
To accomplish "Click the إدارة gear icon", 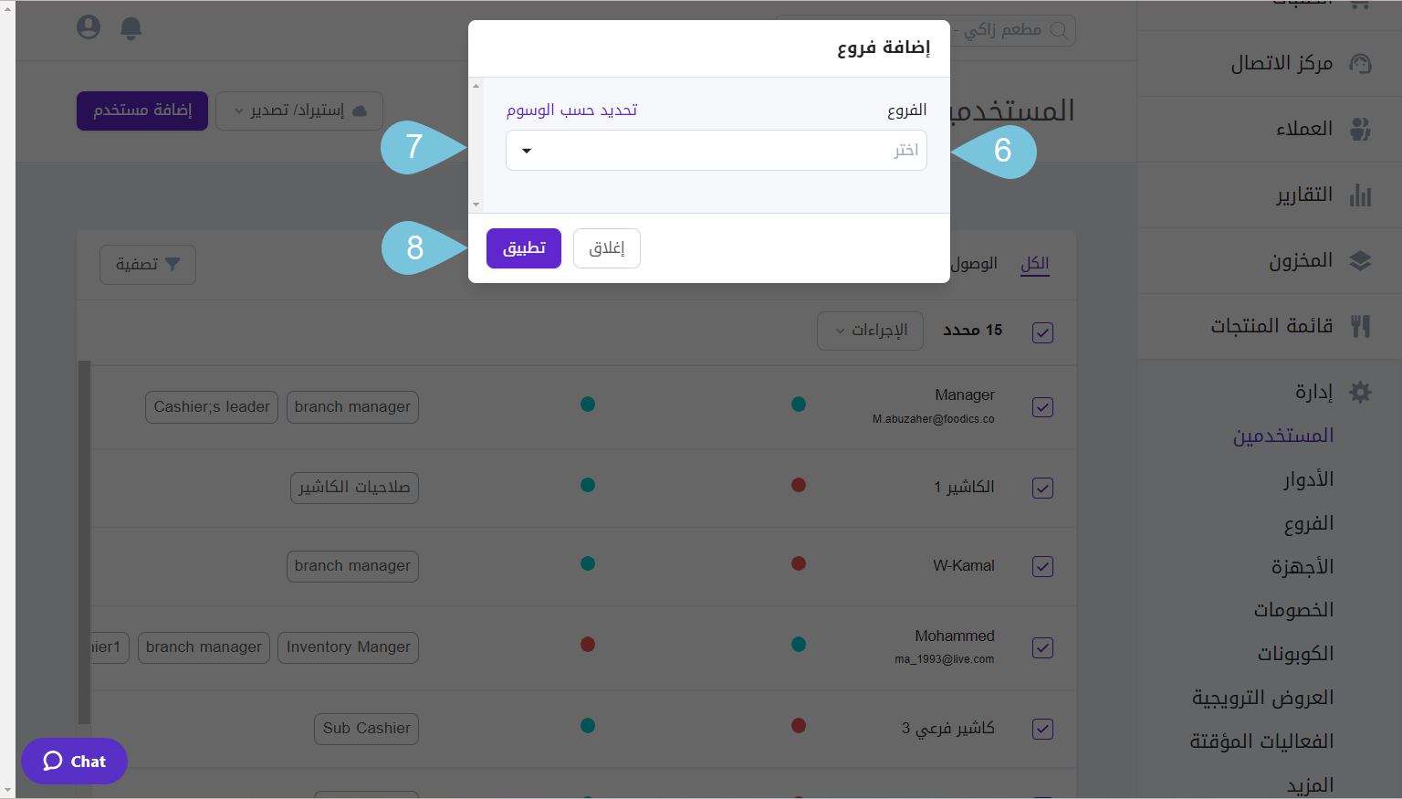I will point(1360,391).
